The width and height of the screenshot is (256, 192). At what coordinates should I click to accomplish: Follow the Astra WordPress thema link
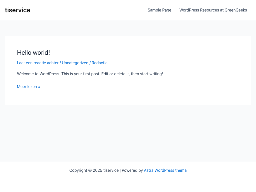(165, 170)
